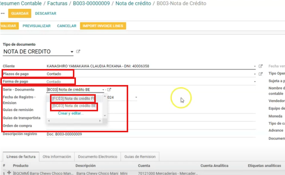This screenshot has width=285, height=175.
Task: Click the Guías de remisión label
Action: pyautogui.click(x=18, y=110)
